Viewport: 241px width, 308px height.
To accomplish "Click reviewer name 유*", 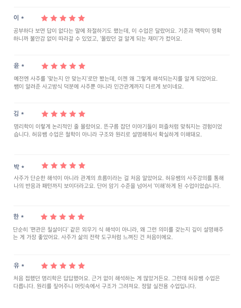I will (19, 265).
